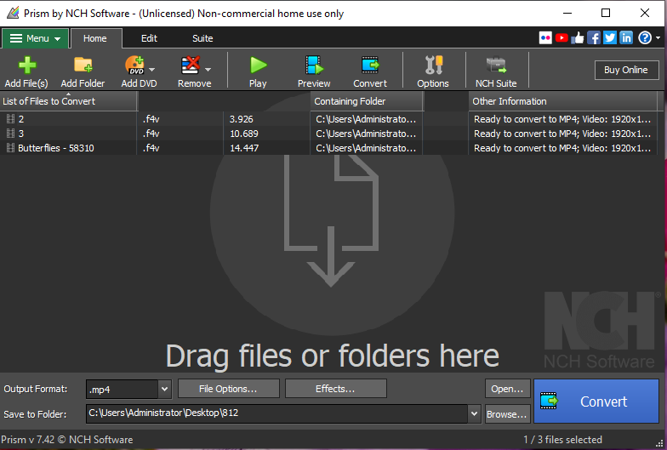667x450 pixels.
Task: Click the Containing Folder column header
Action: (367, 101)
